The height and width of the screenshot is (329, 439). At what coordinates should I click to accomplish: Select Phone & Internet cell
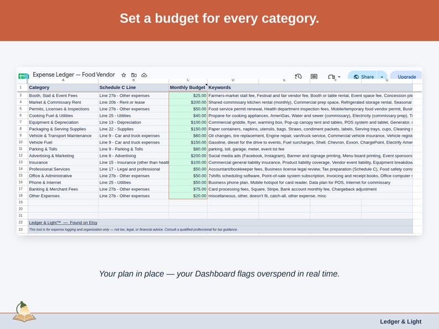pos(63,183)
